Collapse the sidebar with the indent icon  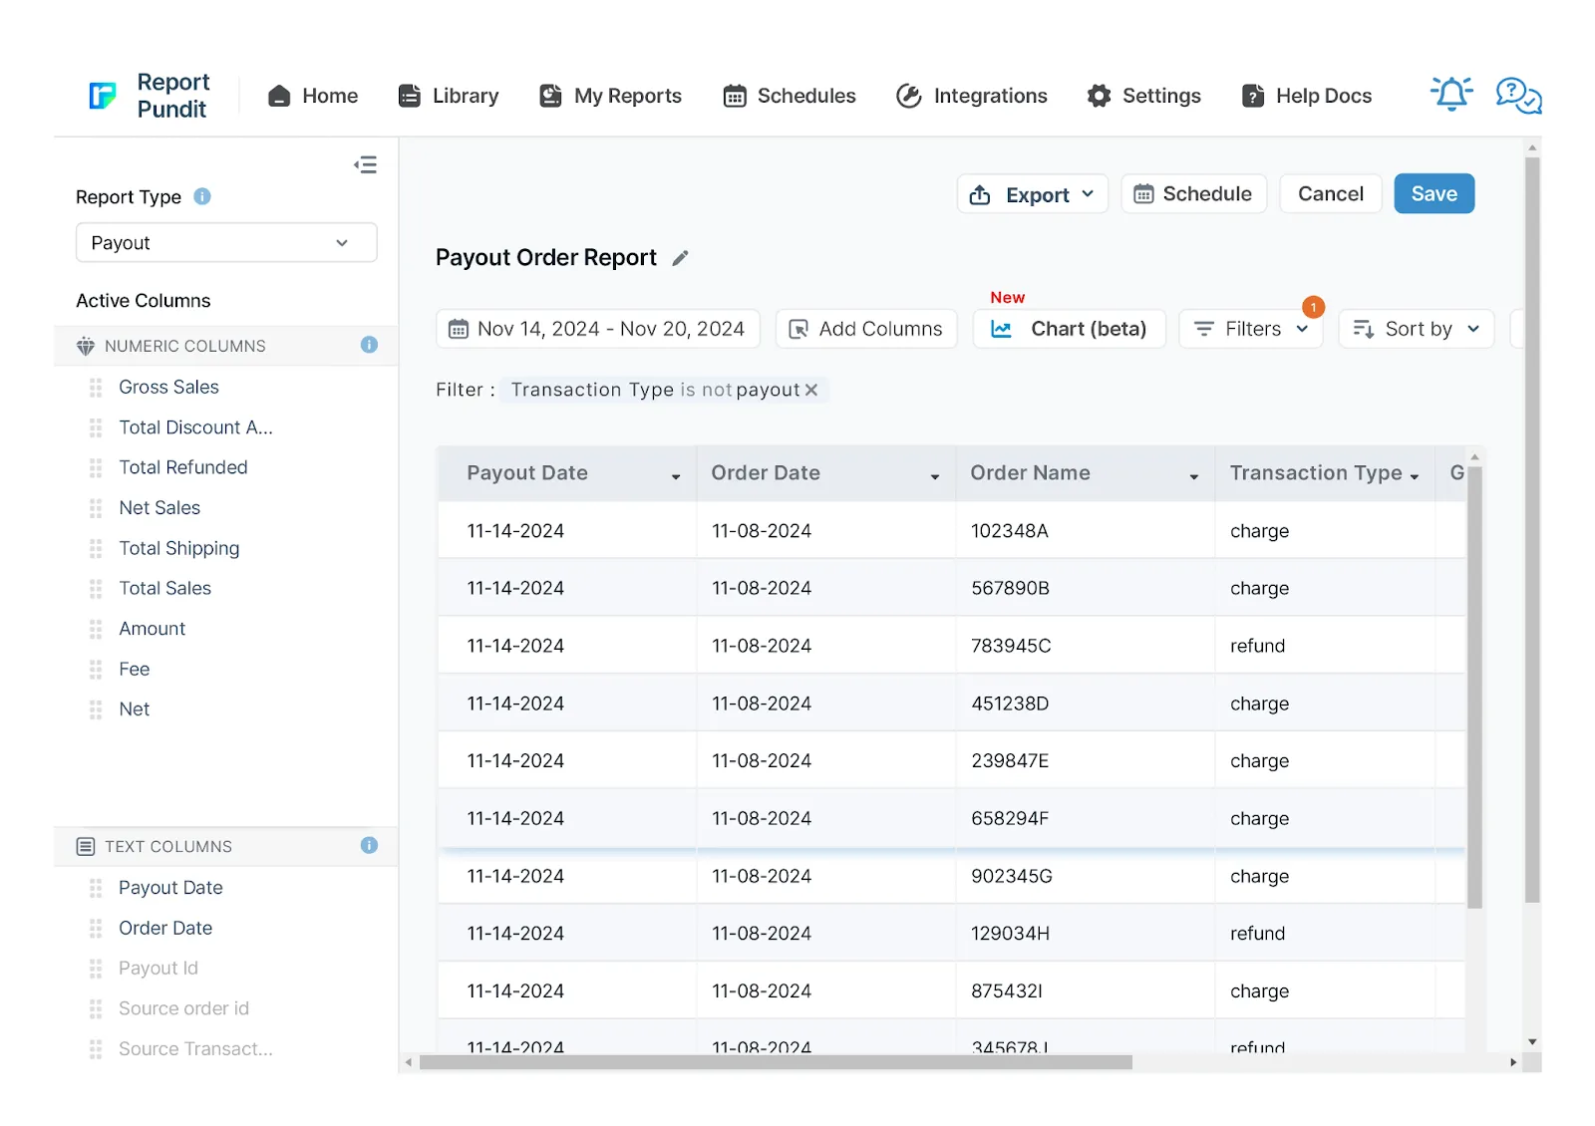pyautogui.click(x=365, y=164)
